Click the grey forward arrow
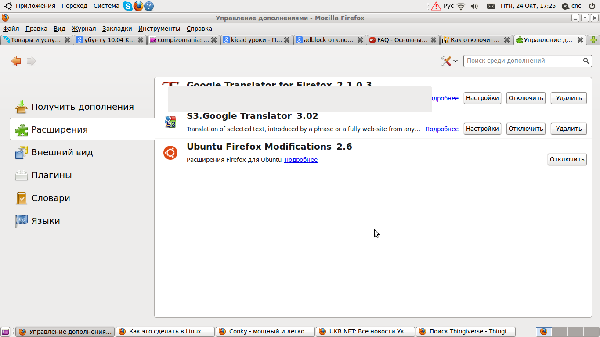This screenshot has height=337, width=600. coord(31,61)
